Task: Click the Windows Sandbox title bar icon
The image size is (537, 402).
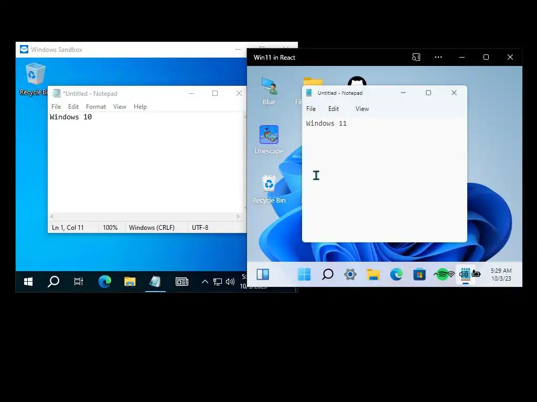Action: (x=24, y=49)
